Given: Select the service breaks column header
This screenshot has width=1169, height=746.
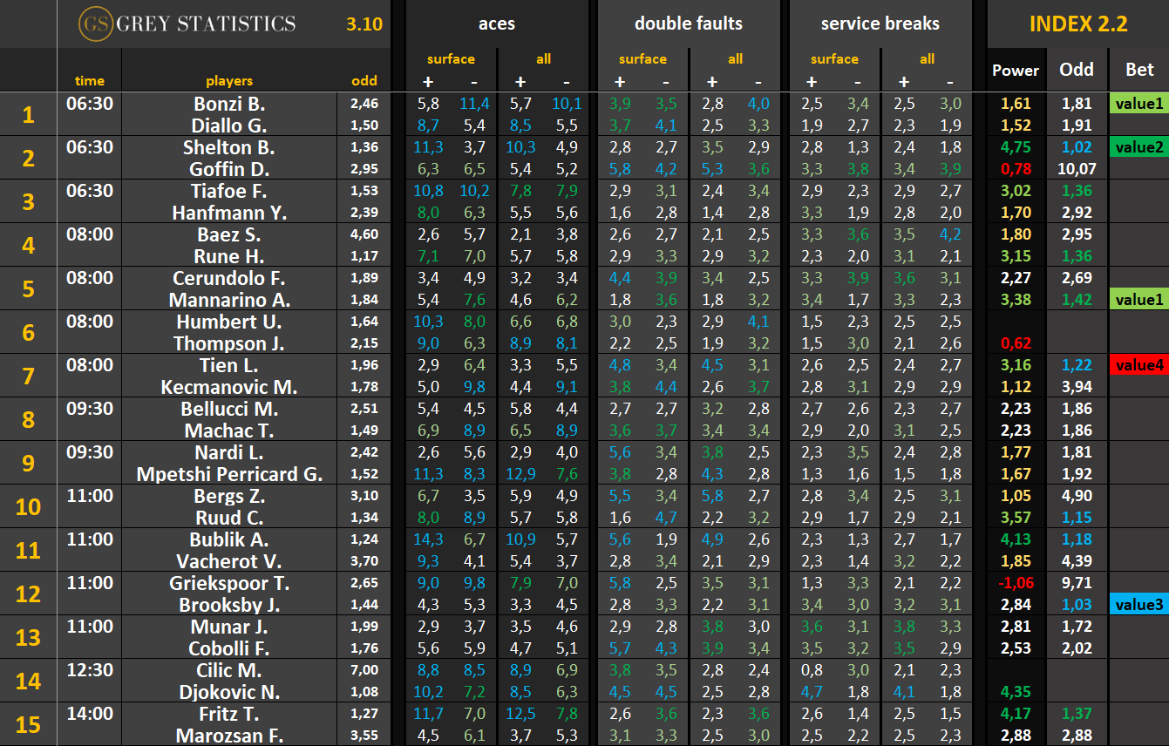Looking at the screenshot, I should tap(880, 24).
